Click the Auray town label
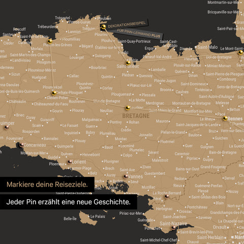 click(x=111, y=175)
